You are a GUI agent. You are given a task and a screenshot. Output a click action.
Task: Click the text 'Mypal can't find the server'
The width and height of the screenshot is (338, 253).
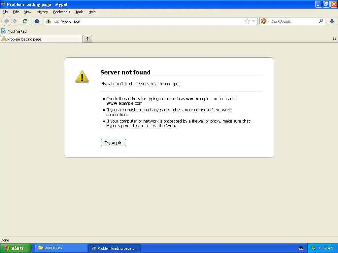click(x=127, y=83)
